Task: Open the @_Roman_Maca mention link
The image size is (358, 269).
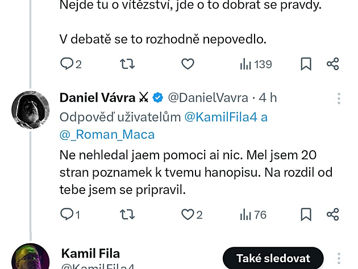Action: coord(107,135)
